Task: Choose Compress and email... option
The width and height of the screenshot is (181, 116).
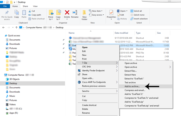Action: [x=146, y=90]
